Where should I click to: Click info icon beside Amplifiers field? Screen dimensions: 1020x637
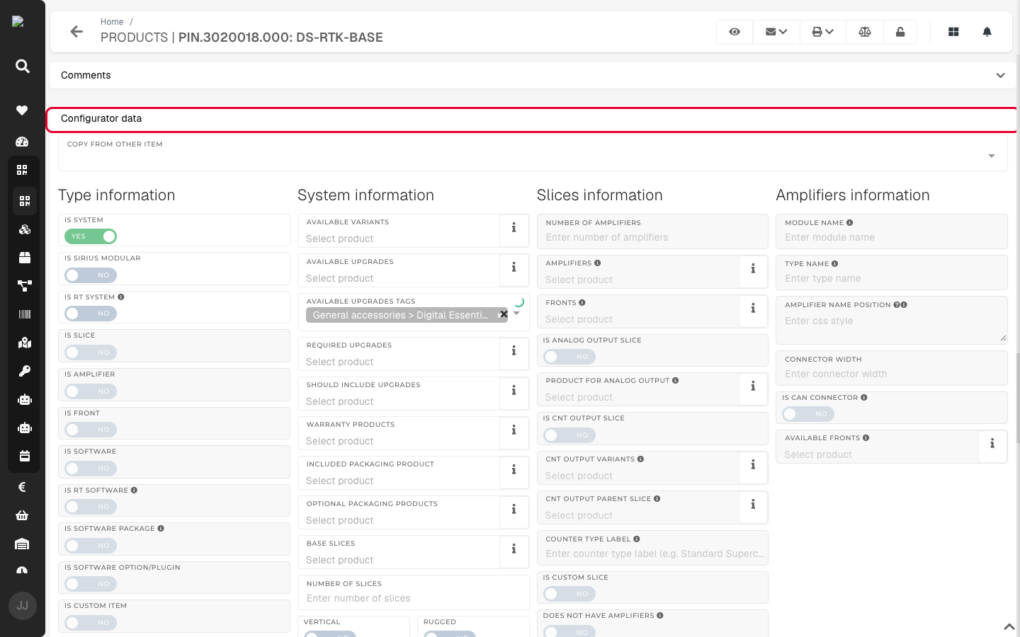click(754, 269)
